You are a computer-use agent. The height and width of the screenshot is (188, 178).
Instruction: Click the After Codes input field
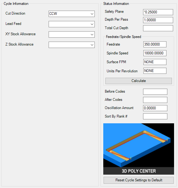(x=155, y=100)
